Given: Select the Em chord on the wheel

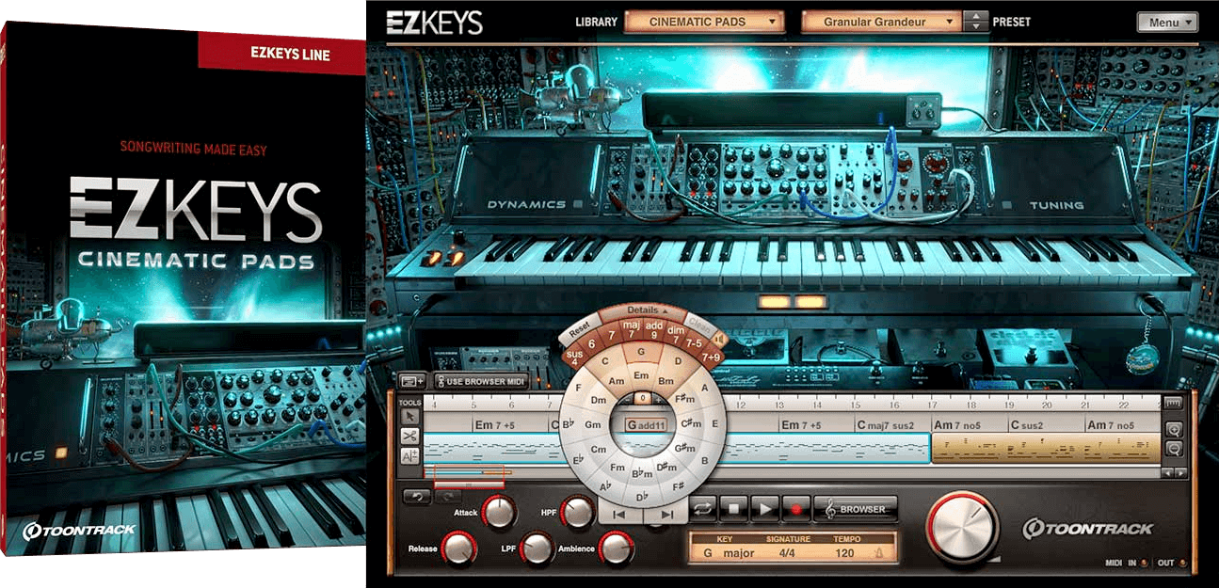Looking at the screenshot, I should [642, 374].
